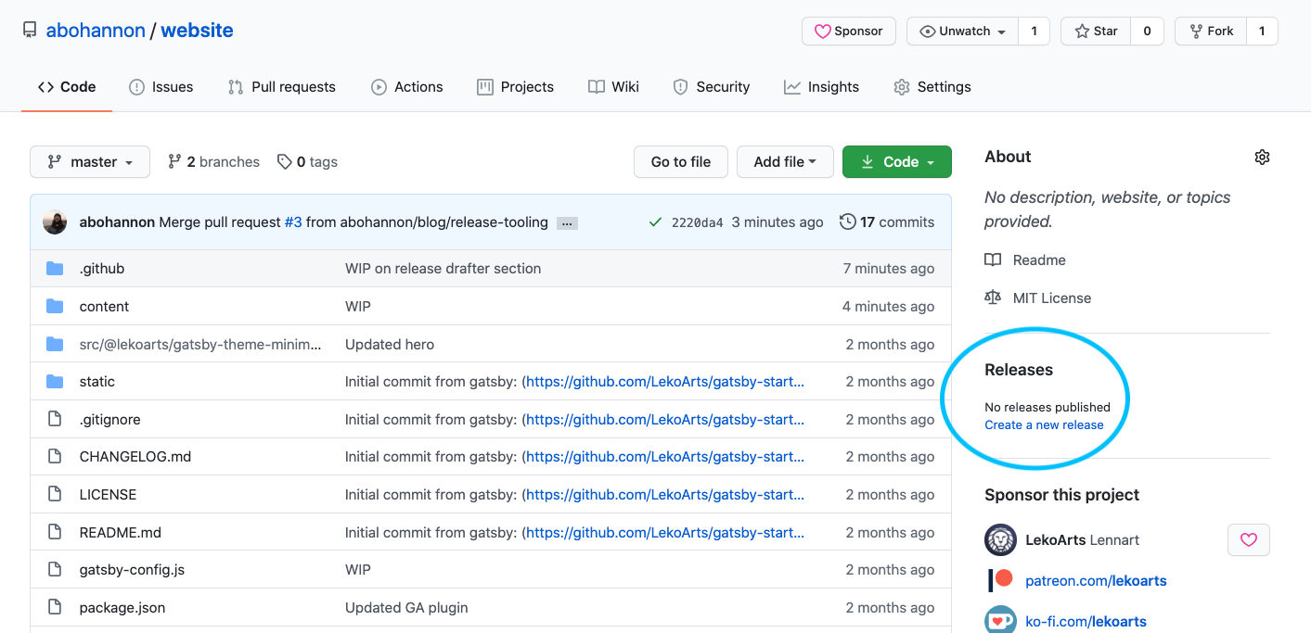Click the file icon beside package.json
The width and height of the screenshot is (1311, 633).
click(x=55, y=607)
